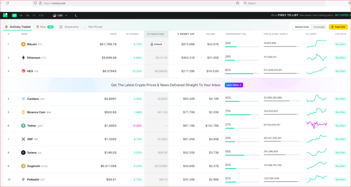
Task: Bookmark this page with the star icon
Action: click(237, 3)
